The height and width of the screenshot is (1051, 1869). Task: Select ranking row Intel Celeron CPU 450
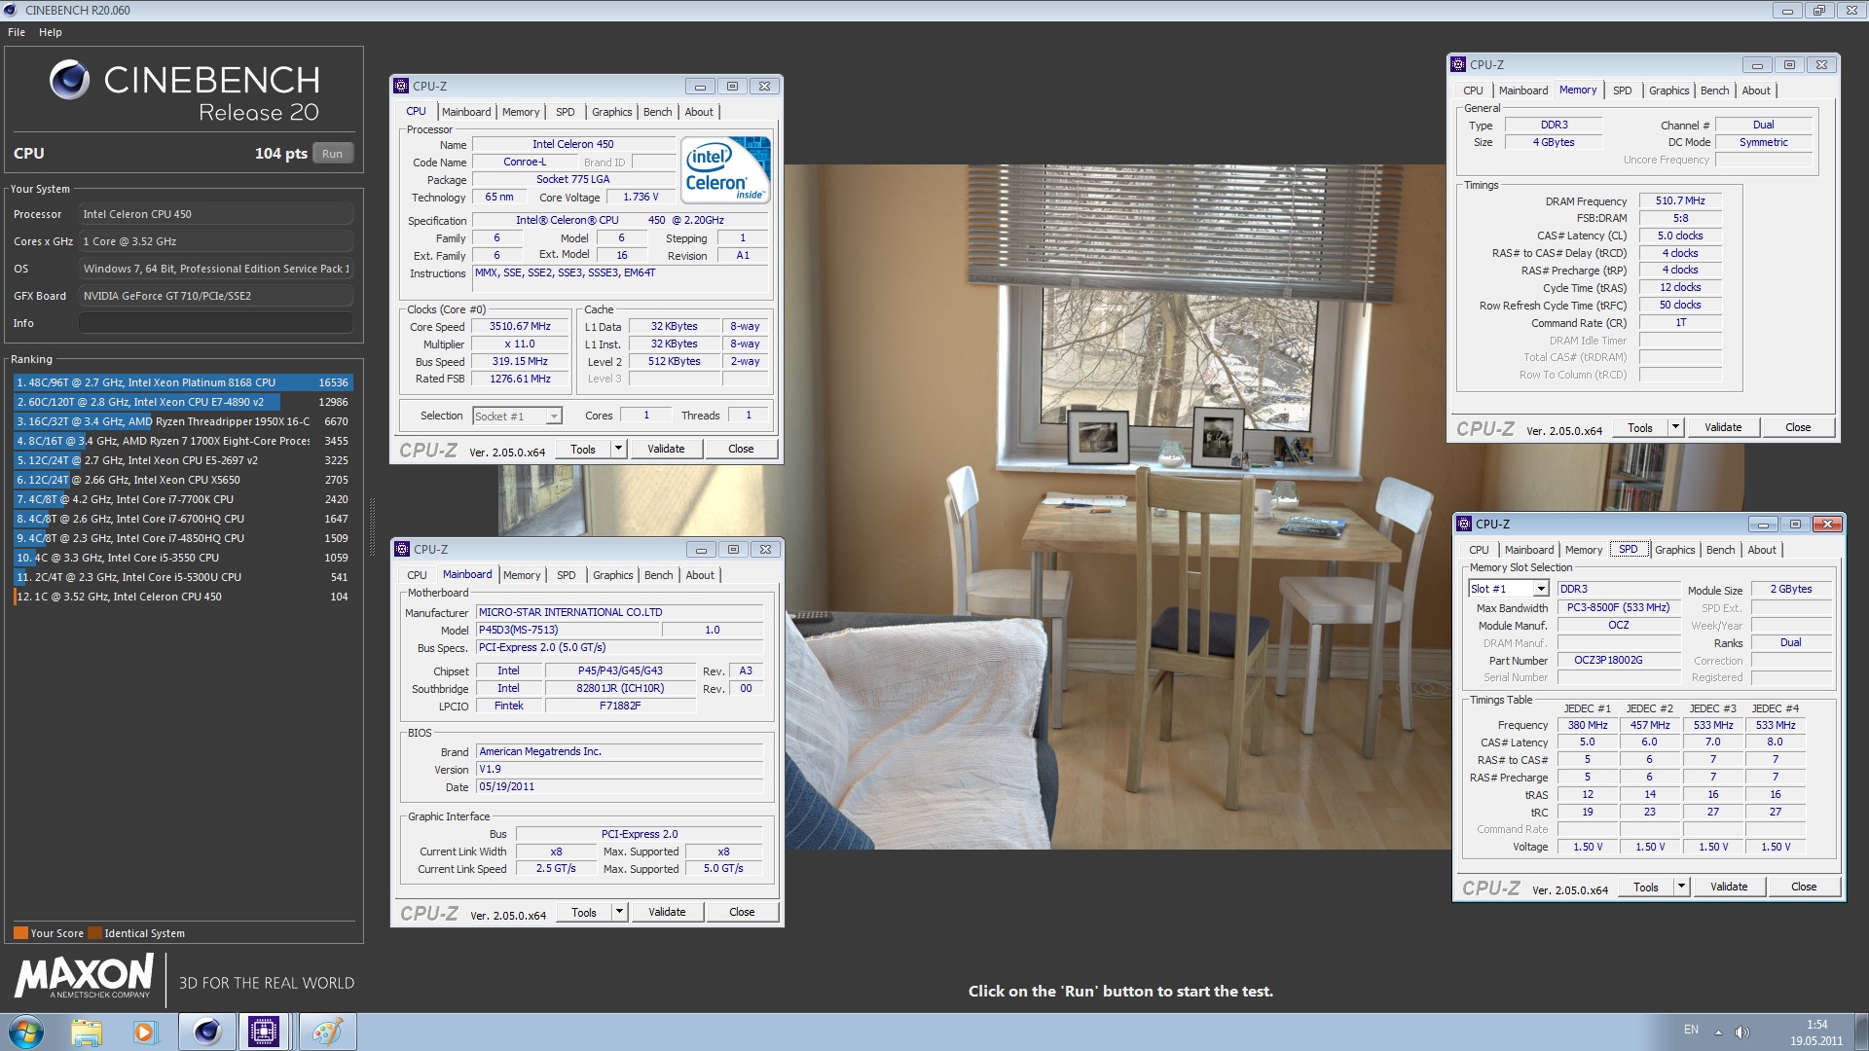(183, 597)
